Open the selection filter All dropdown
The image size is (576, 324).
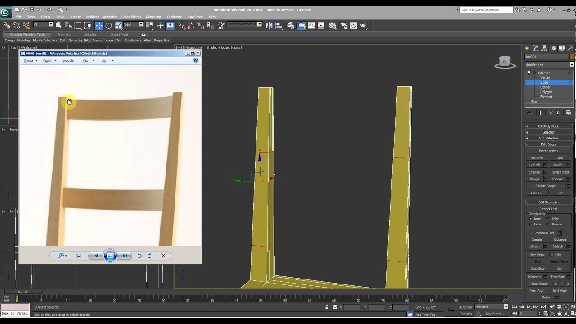pyautogui.click(x=43, y=24)
